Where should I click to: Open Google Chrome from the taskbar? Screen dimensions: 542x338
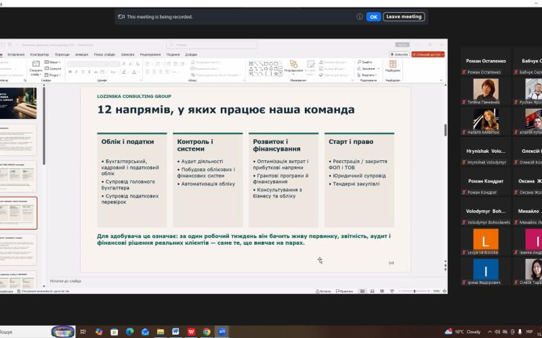coord(207,332)
